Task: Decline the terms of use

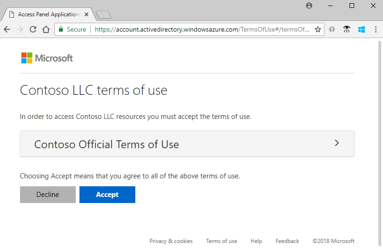Action: (x=48, y=195)
